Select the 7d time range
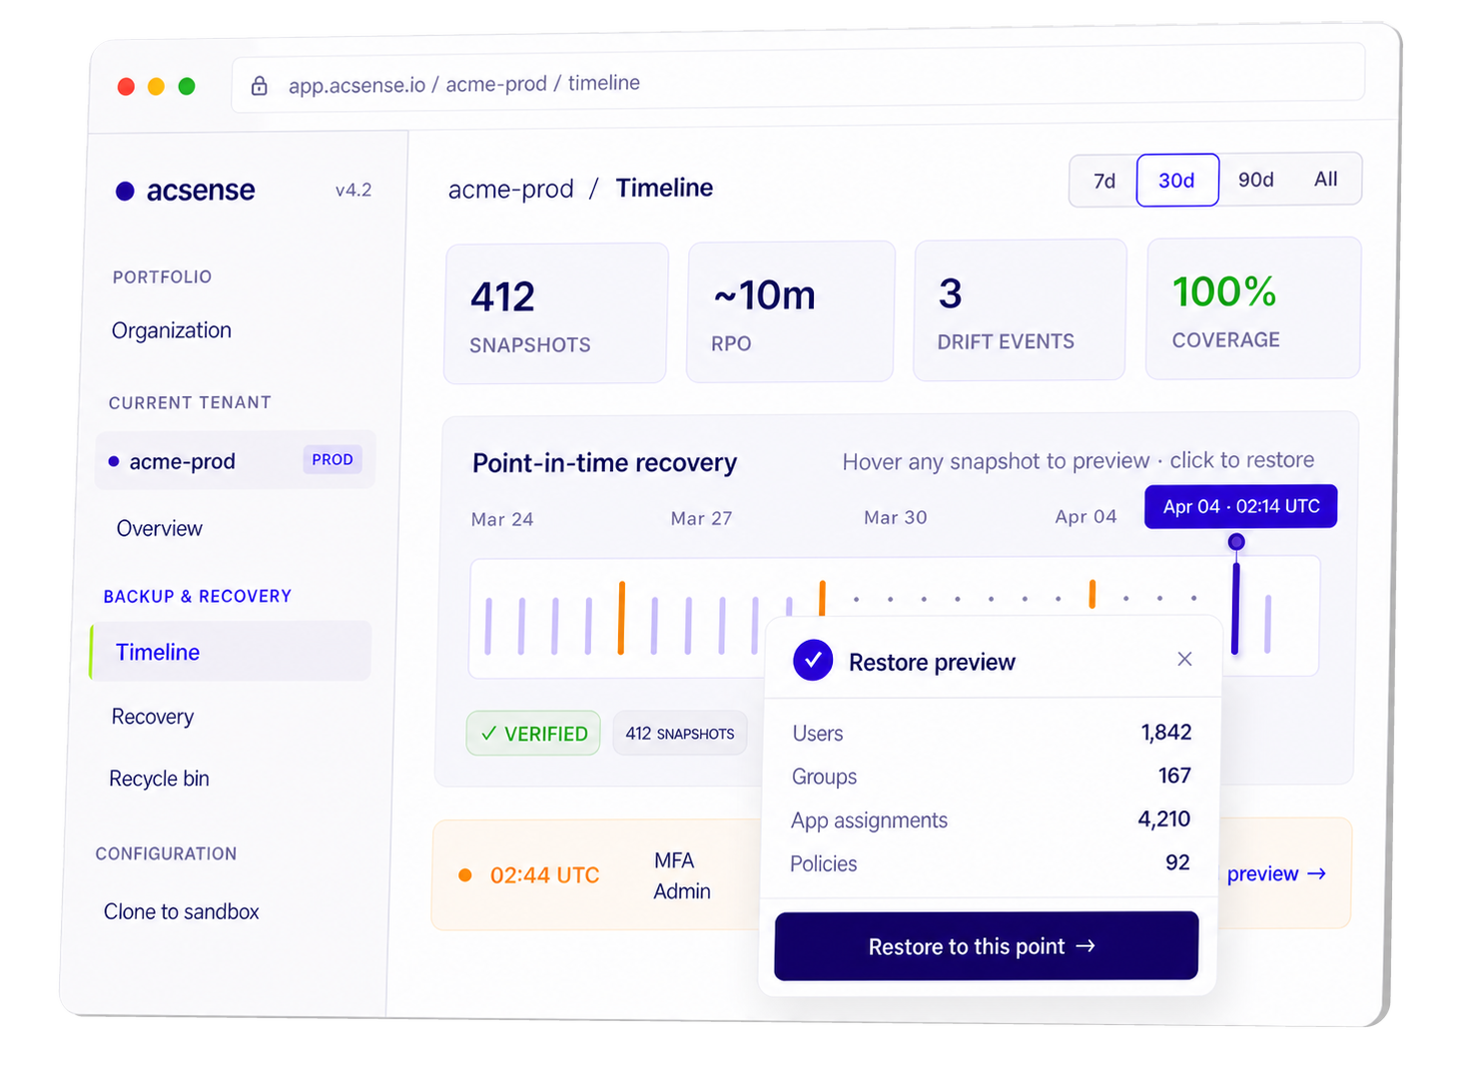Image resolution: width=1461 pixels, height=1073 pixels. click(1103, 182)
